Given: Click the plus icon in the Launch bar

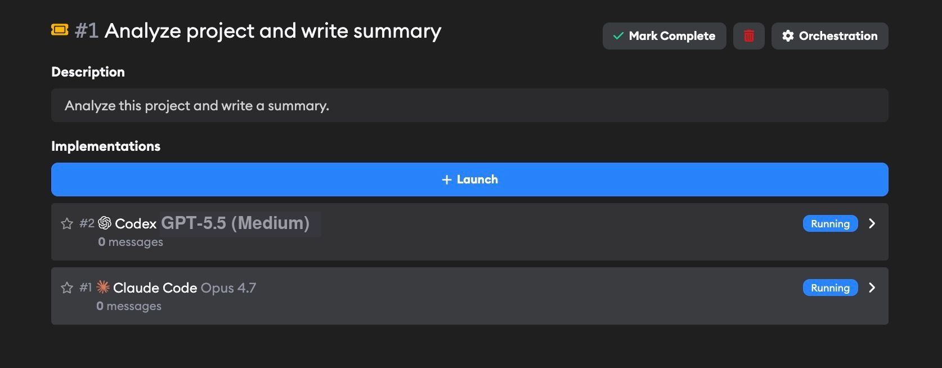Looking at the screenshot, I should tap(447, 179).
